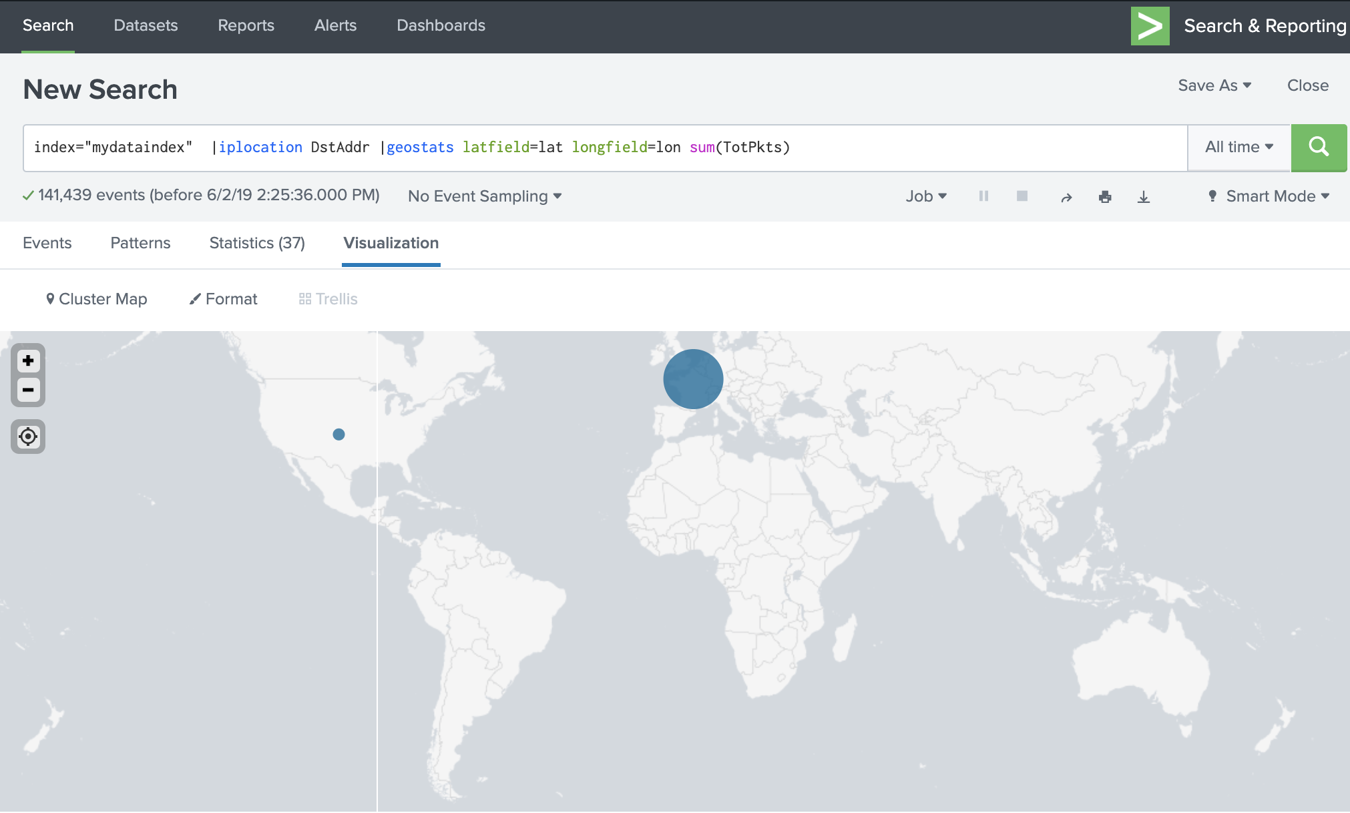The width and height of the screenshot is (1350, 813).
Task: Open the All time time range picker
Action: coord(1239,147)
